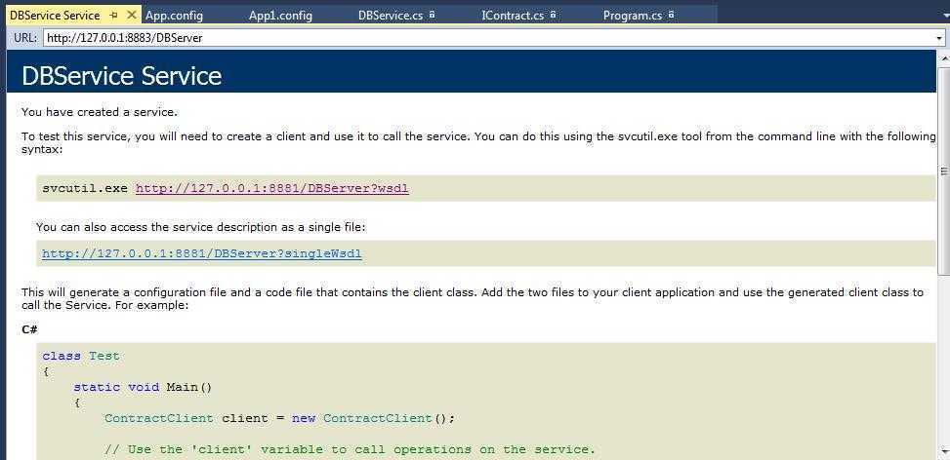Click the lock icon on Program.cs tab
The width and height of the screenshot is (950, 460).
click(x=671, y=15)
